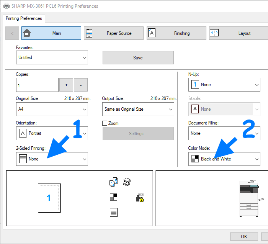268x244 pixels.
Task: Click the Color Mode checkered icon
Action: [x=195, y=159]
